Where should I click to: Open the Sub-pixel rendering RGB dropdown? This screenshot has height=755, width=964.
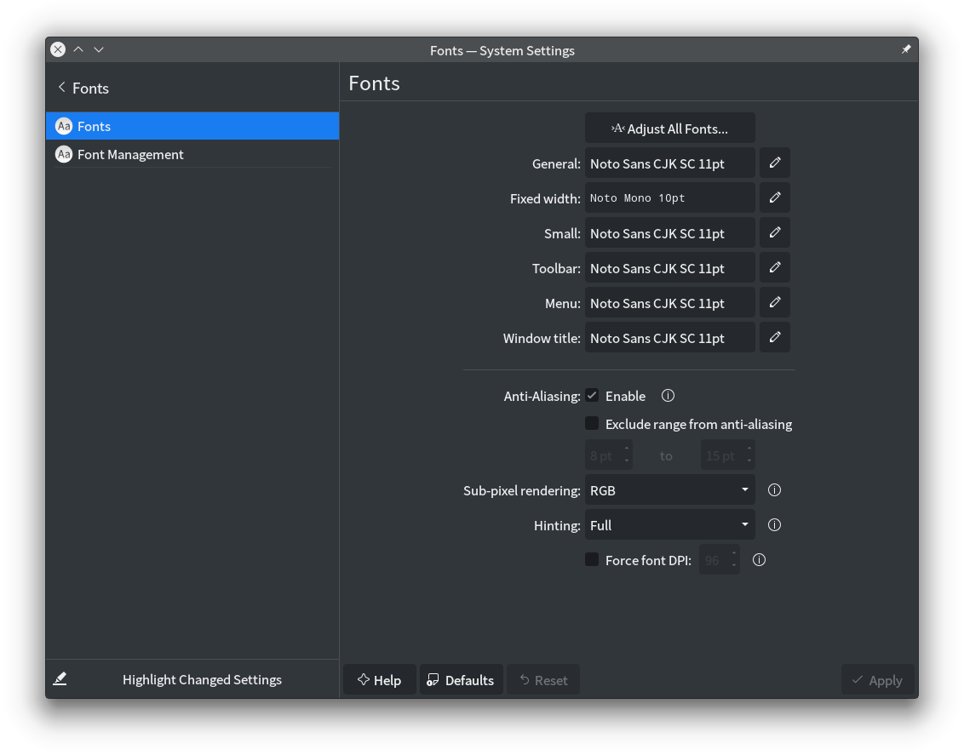[x=669, y=490]
